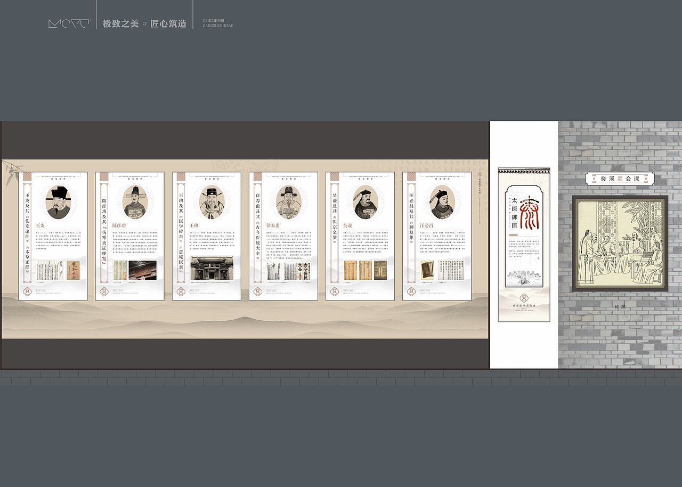Select the oval portrait of 王炎

pyautogui.click(x=59, y=202)
